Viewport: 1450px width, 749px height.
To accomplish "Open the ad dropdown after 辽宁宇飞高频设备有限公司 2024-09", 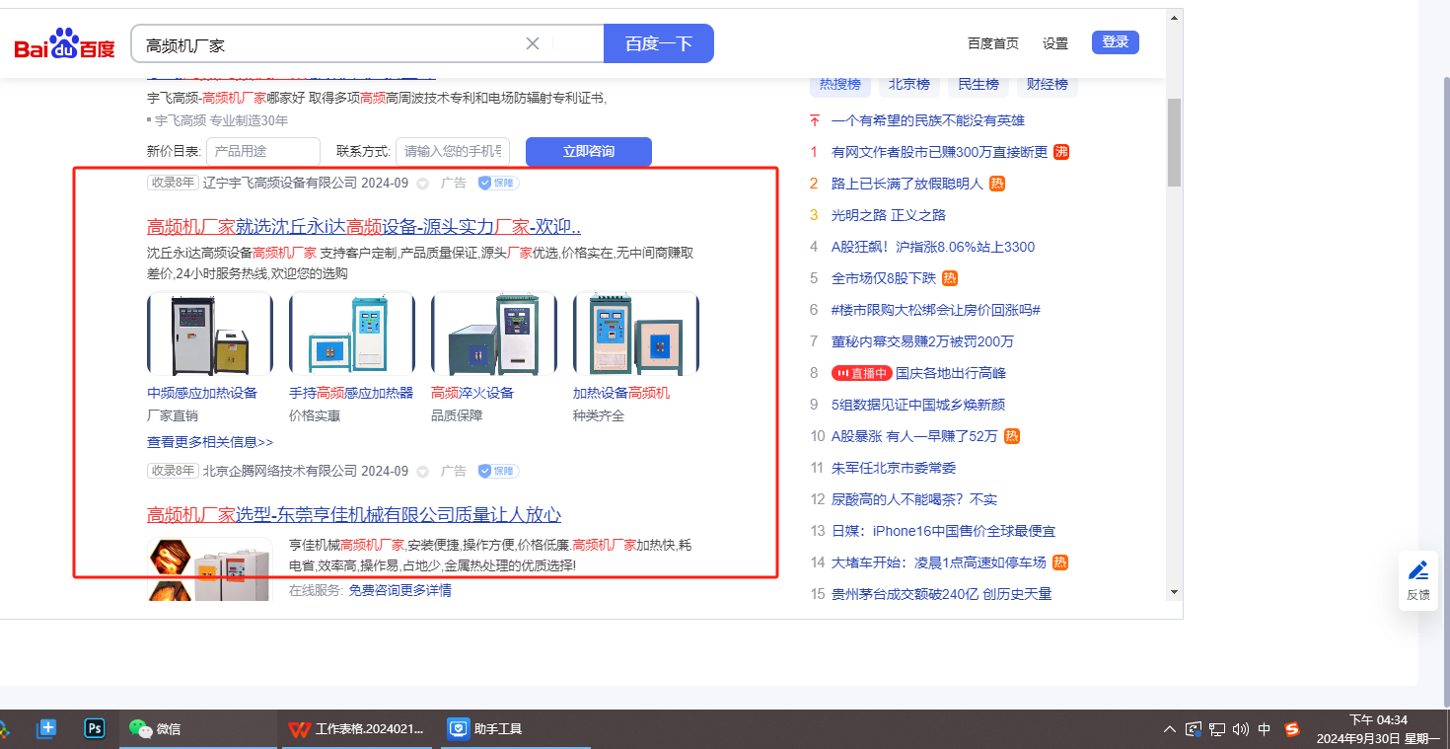I will point(423,183).
